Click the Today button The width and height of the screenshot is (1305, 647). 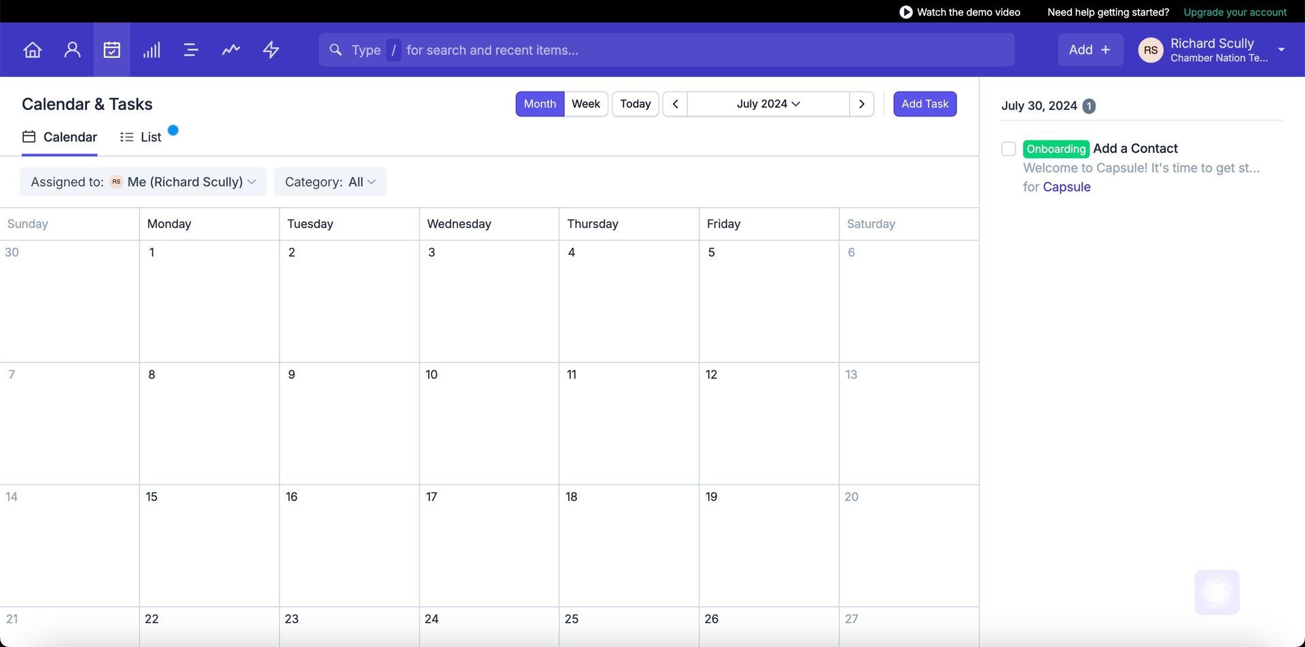(x=636, y=104)
